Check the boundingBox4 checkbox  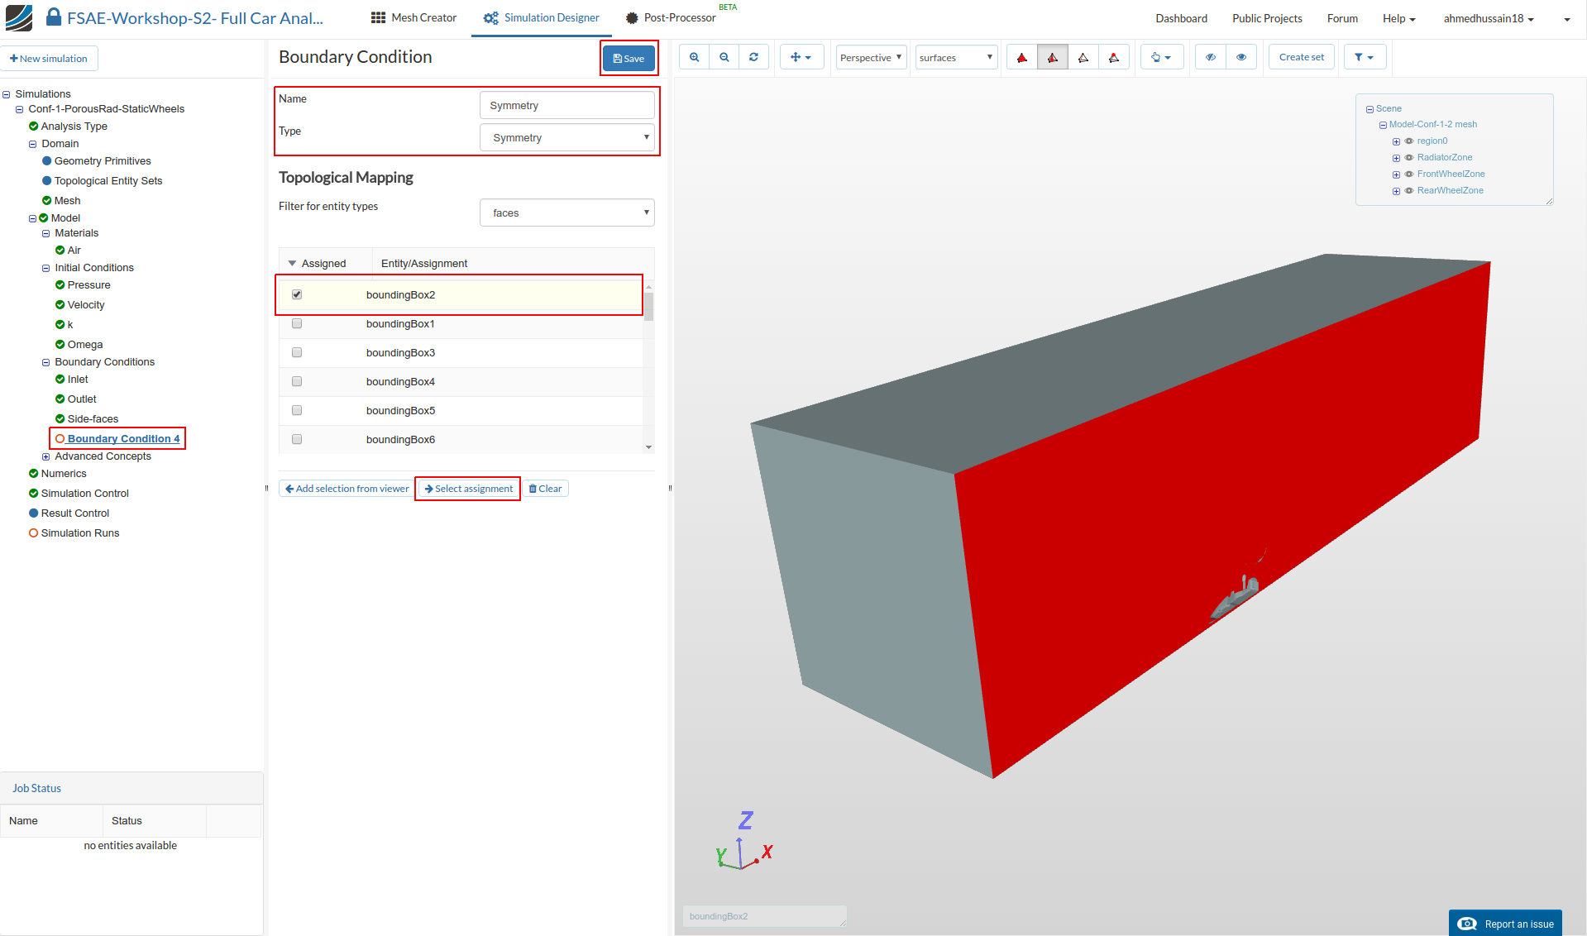pyautogui.click(x=297, y=381)
